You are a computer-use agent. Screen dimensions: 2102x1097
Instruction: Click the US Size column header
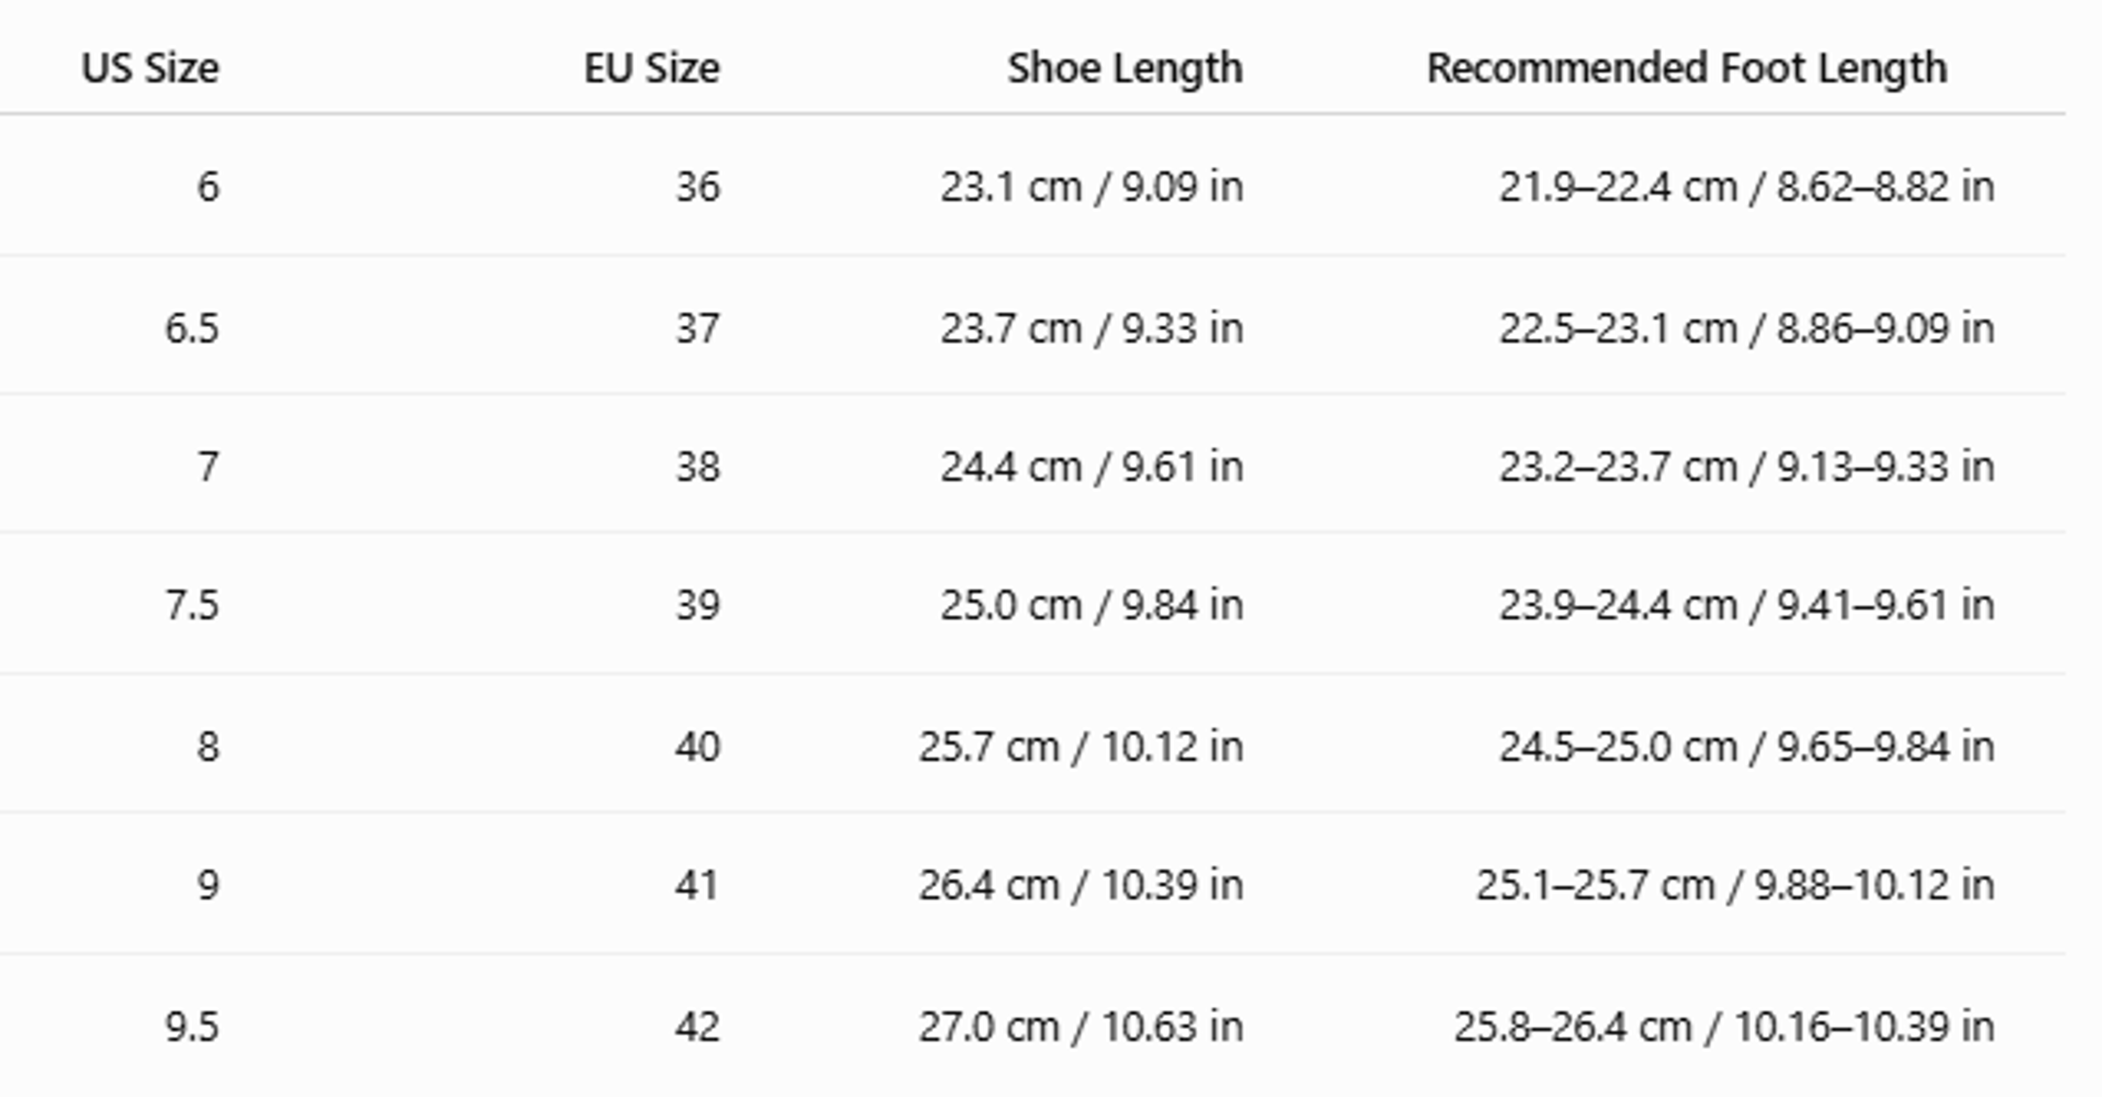(x=150, y=68)
